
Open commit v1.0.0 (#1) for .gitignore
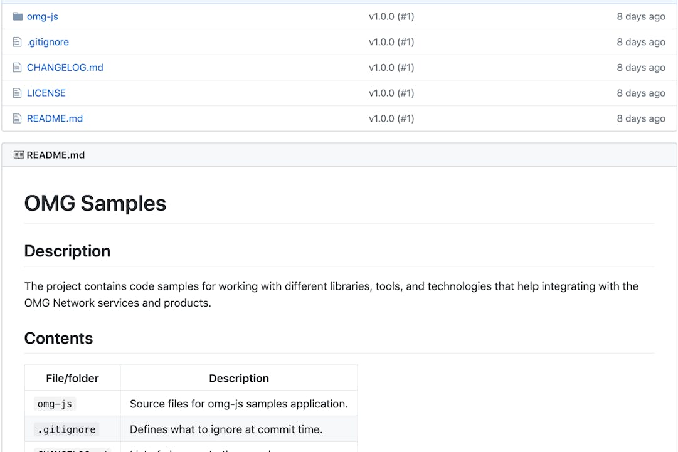391,42
